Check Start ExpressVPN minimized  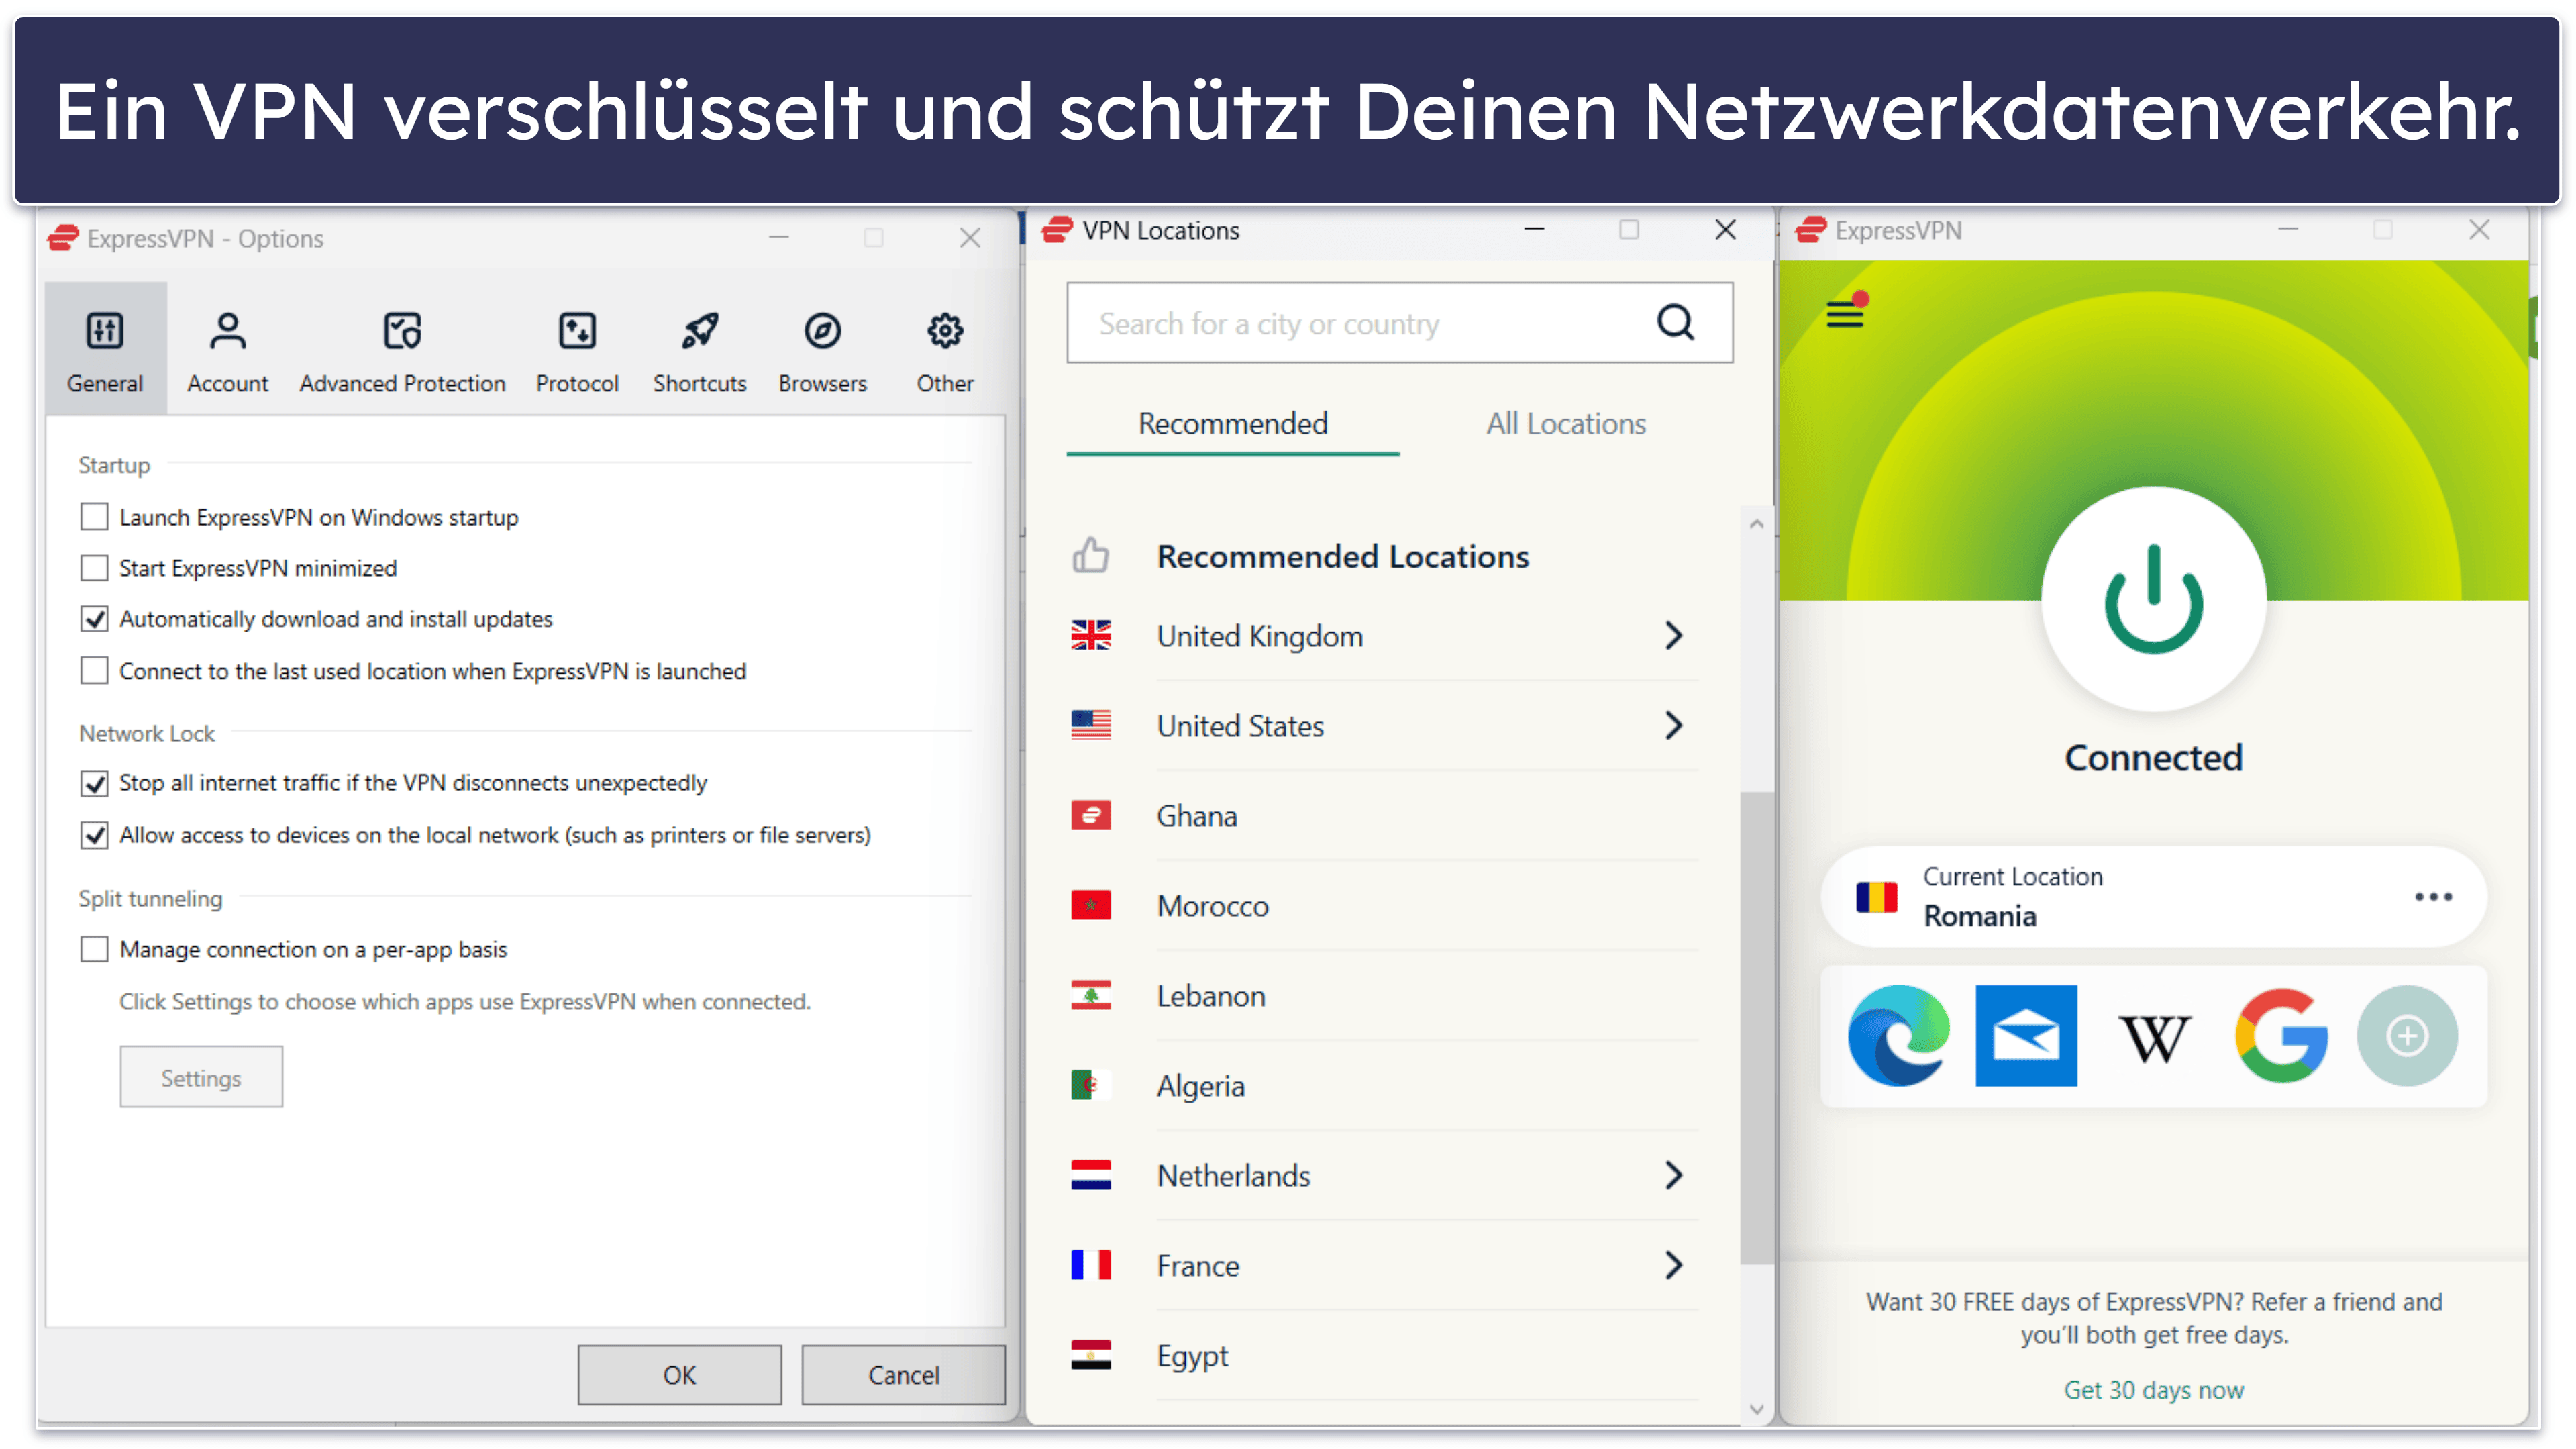[x=94, y=568]
